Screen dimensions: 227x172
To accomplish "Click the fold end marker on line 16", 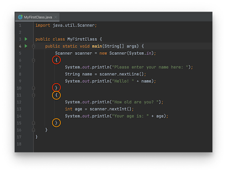I will pyautogui.click(x=33, y=130).
